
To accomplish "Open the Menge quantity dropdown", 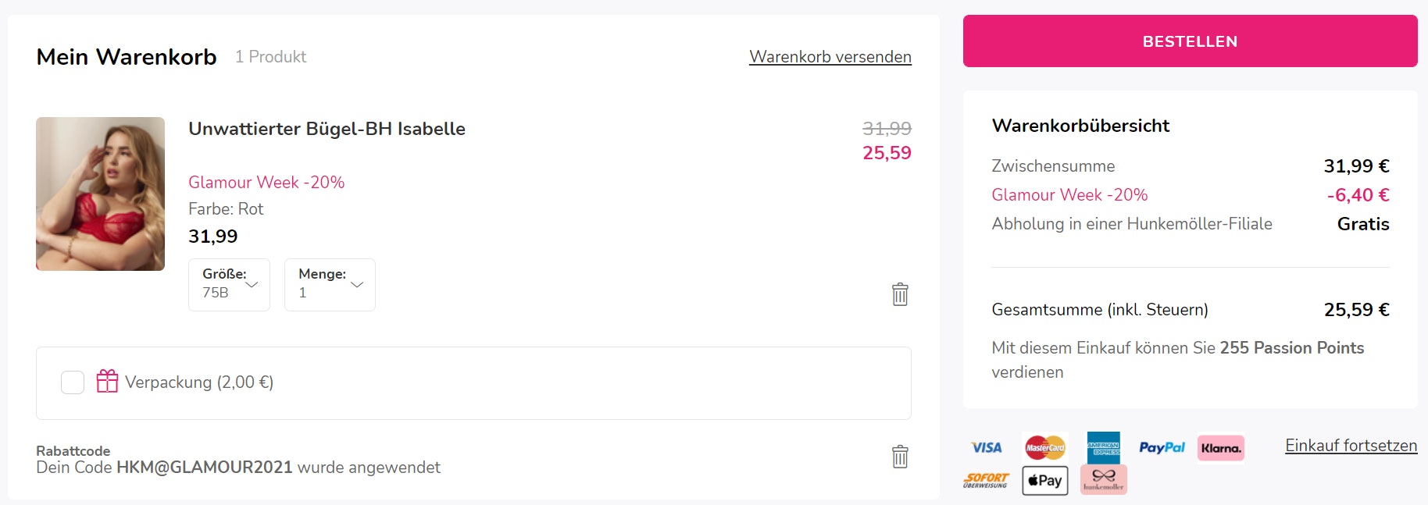I will click(330, 285).
